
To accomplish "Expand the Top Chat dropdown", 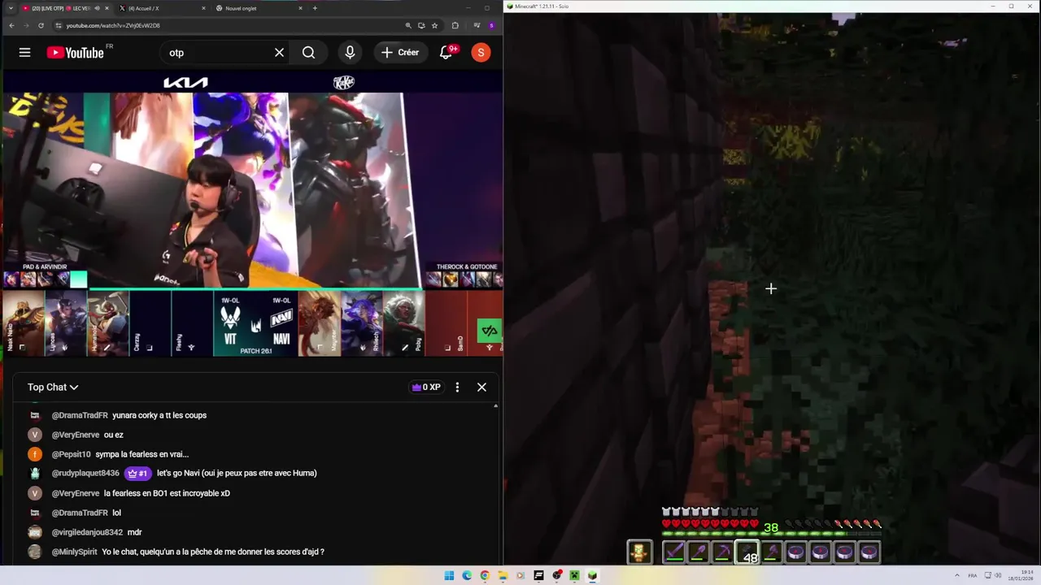I will pos(53,388).
